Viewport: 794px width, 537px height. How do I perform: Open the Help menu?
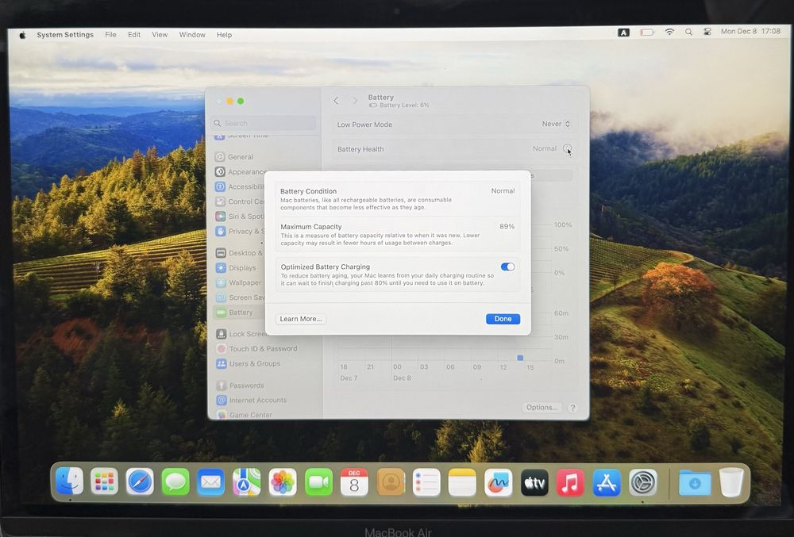(225, 35)
